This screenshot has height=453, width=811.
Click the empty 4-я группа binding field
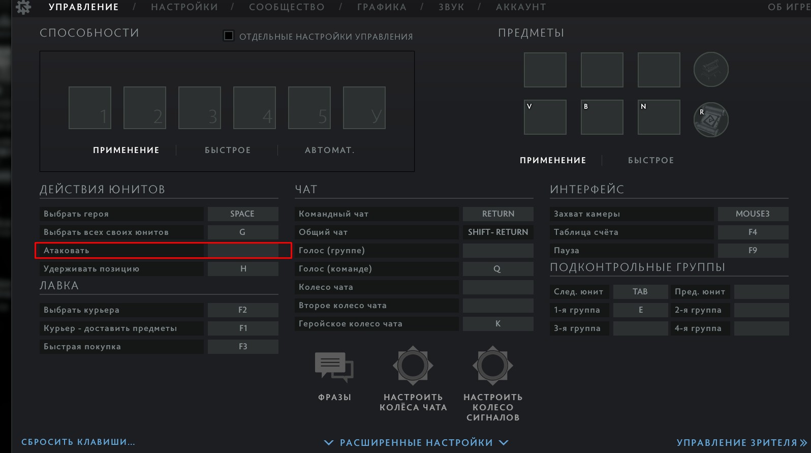(x=762, y=328)
